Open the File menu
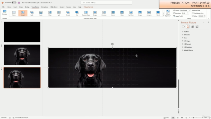Screen dimensions: 211x119 (x=3, y=7)
